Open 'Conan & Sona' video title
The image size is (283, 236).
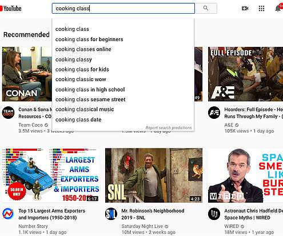(35, 113)
